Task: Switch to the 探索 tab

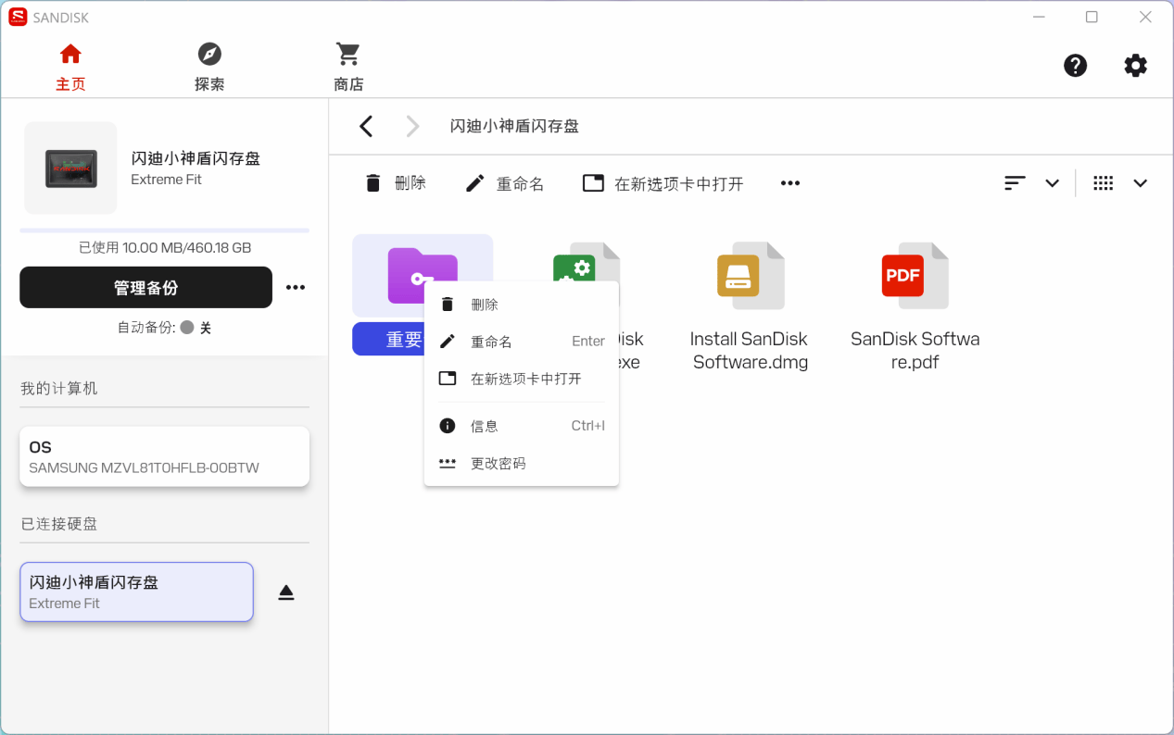Action: tap(209, 67)
